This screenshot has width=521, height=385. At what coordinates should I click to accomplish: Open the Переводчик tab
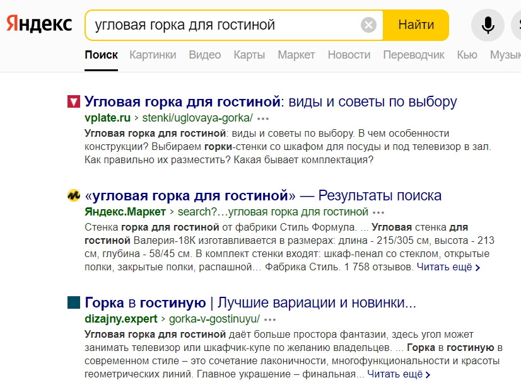(414, 55)
